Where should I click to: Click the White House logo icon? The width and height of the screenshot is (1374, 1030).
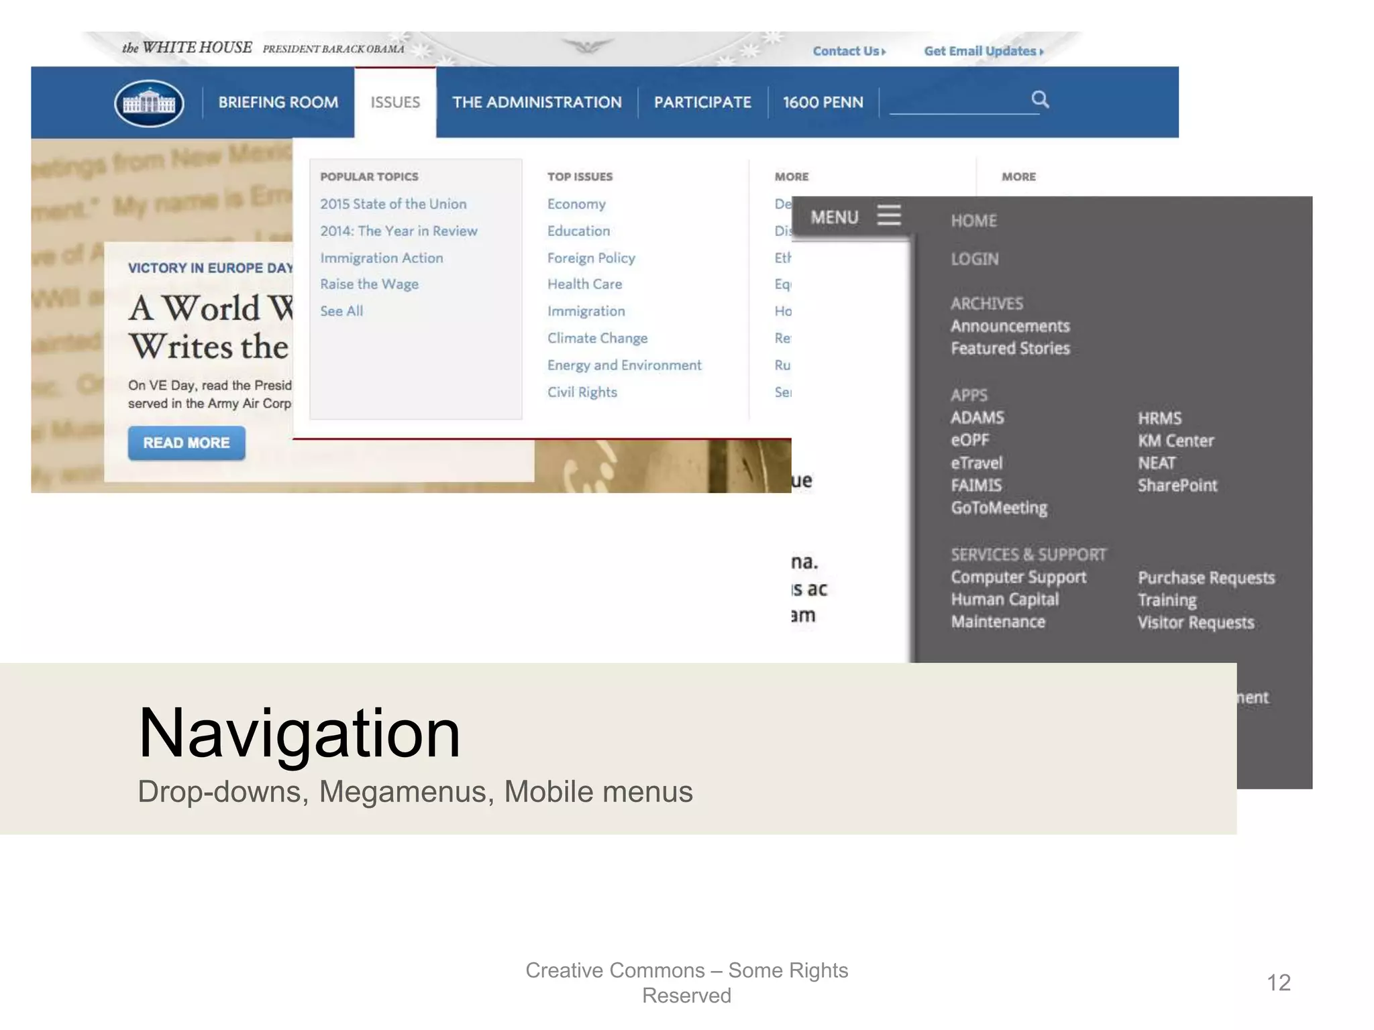pyautogui.click(x=149, y=103)
